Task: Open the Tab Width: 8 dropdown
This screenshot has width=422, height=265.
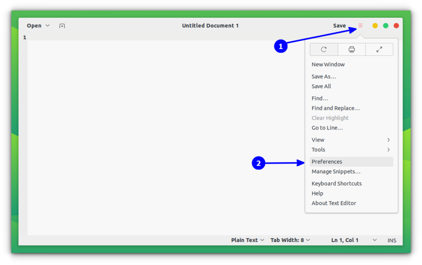Action: click(290, 240)
